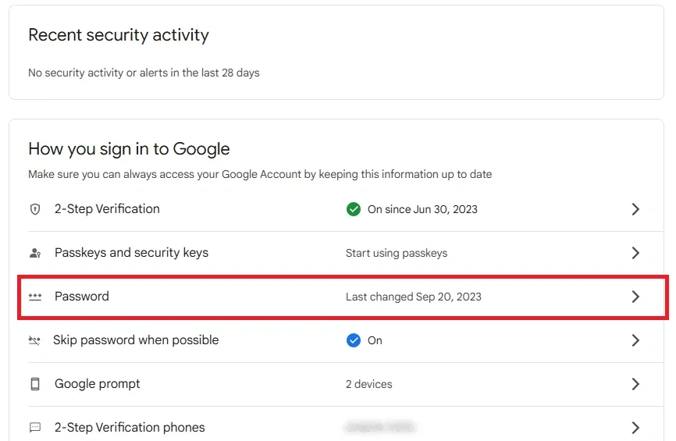This screenshot has width=676, height=441.
Task: Select Start using passkeys text
Action: click(397, 253)
